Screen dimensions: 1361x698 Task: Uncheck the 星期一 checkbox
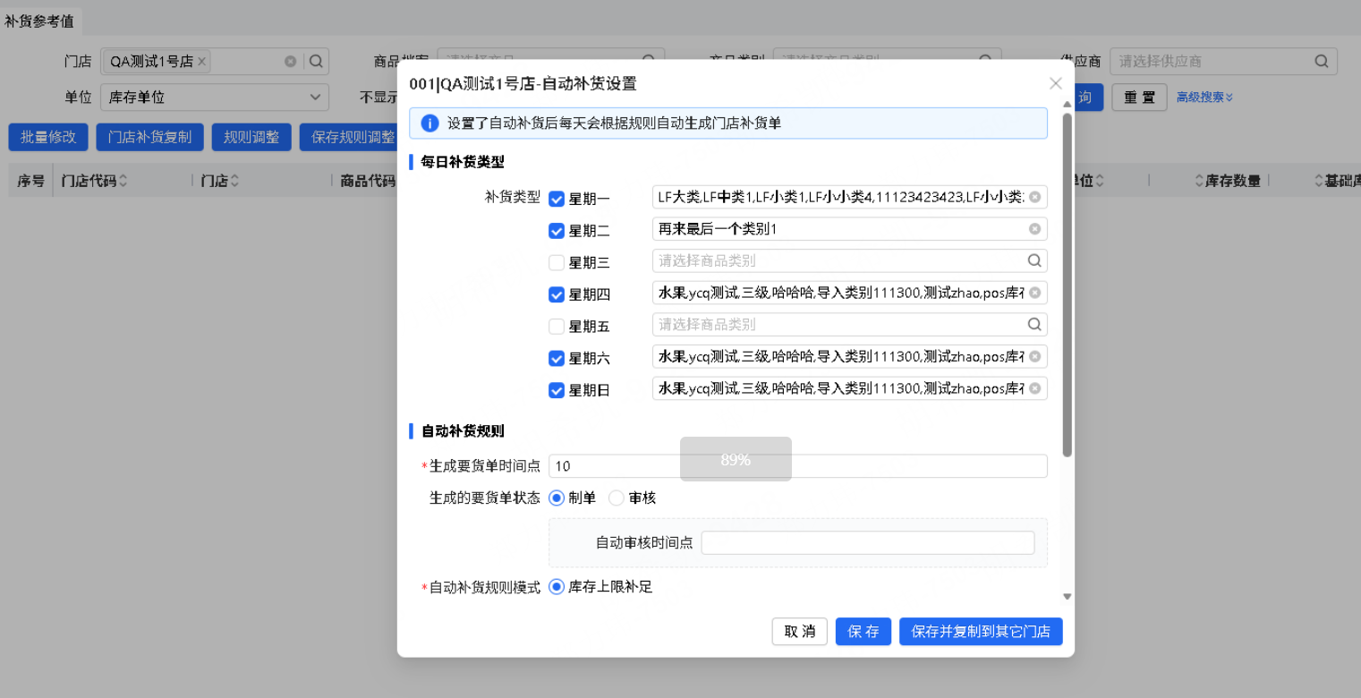coord(557,199)
